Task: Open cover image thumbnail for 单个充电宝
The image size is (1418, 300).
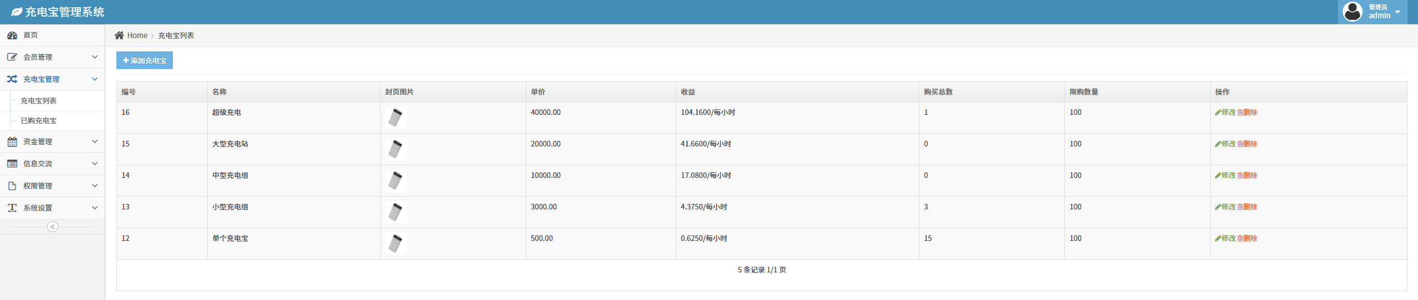Action: click(396, 244)
